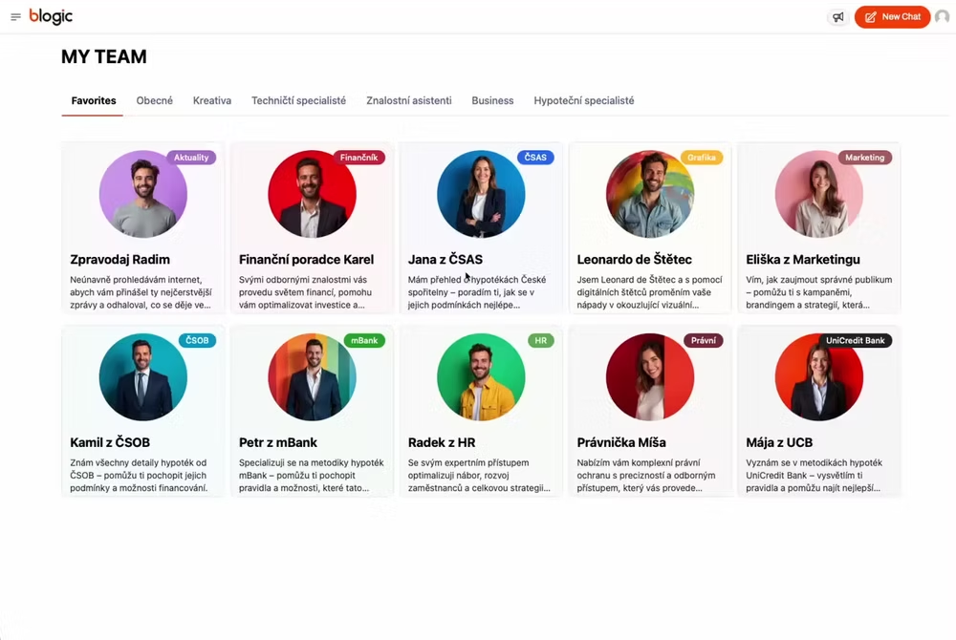The height and width of the screenshot is (640, 956).
Task: Click the Finančník badge
Action: pos(359,158)
